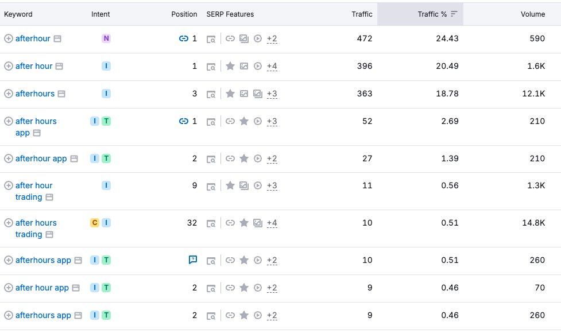Click the Traffic % sort icon

point(454,14)
